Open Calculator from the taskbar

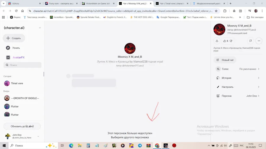click(x=88, y=145)
